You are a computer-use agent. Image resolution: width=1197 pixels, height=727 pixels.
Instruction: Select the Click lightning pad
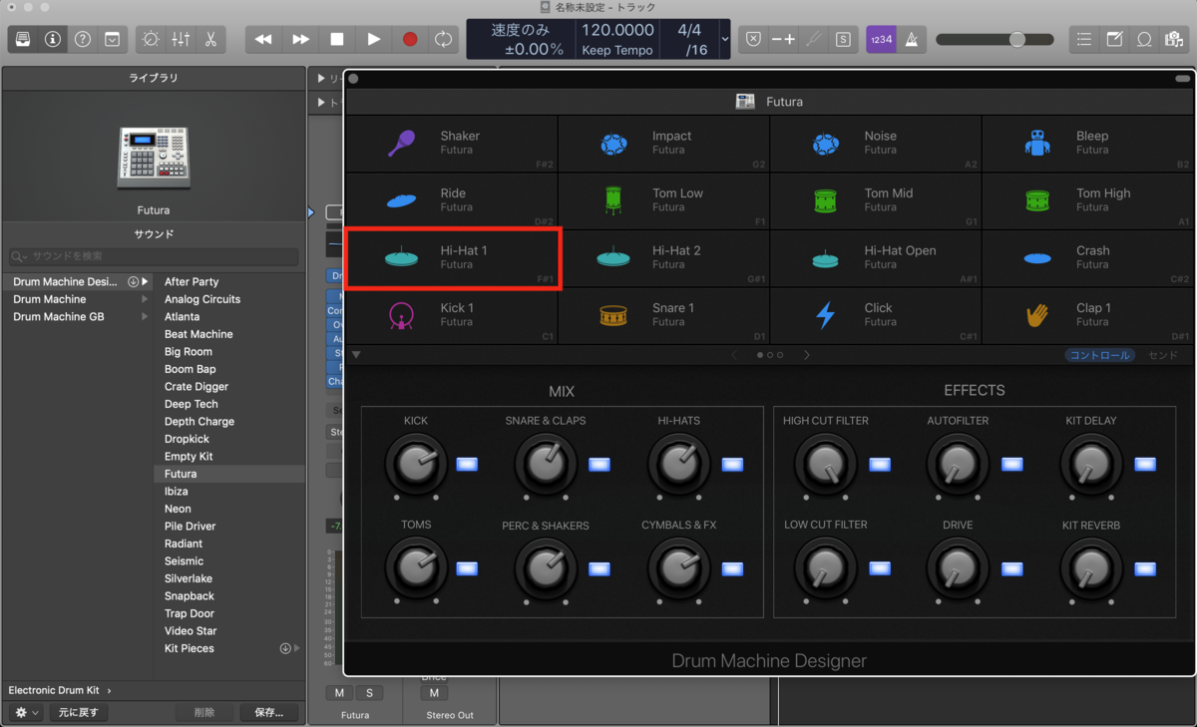876,315
